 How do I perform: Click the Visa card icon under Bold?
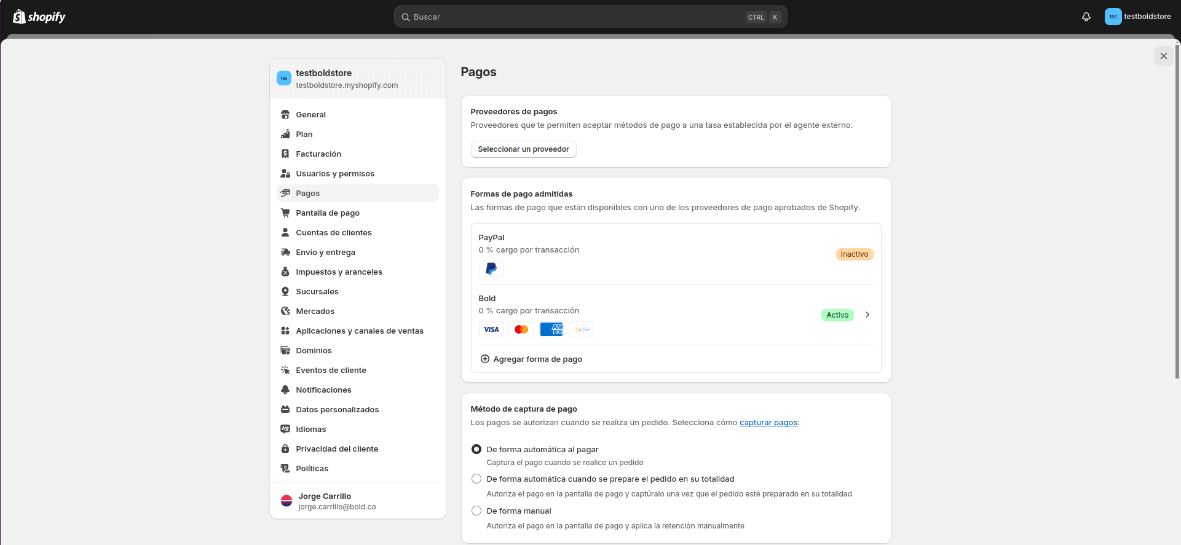[491, 329]
